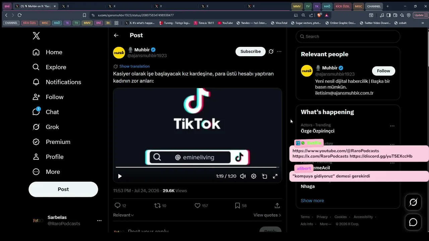
Task: Click the Brave Rewards triangle icon
Action: (326, 15)
